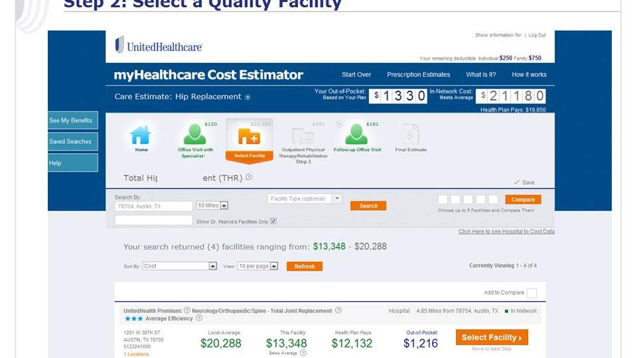Click help icon next to Below Average
Image resolution: width=637 pixels, height=358 pixels.
click(303, 353)
